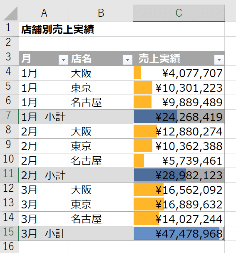Screen dimensions: 236x253
Task: Open the 売上実績 column filter dropdown
Action: coord(219,60)
